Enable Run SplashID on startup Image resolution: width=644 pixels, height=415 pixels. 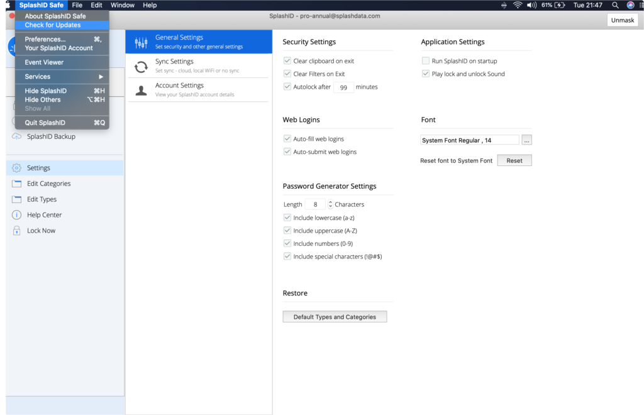(x=426, y=61)
